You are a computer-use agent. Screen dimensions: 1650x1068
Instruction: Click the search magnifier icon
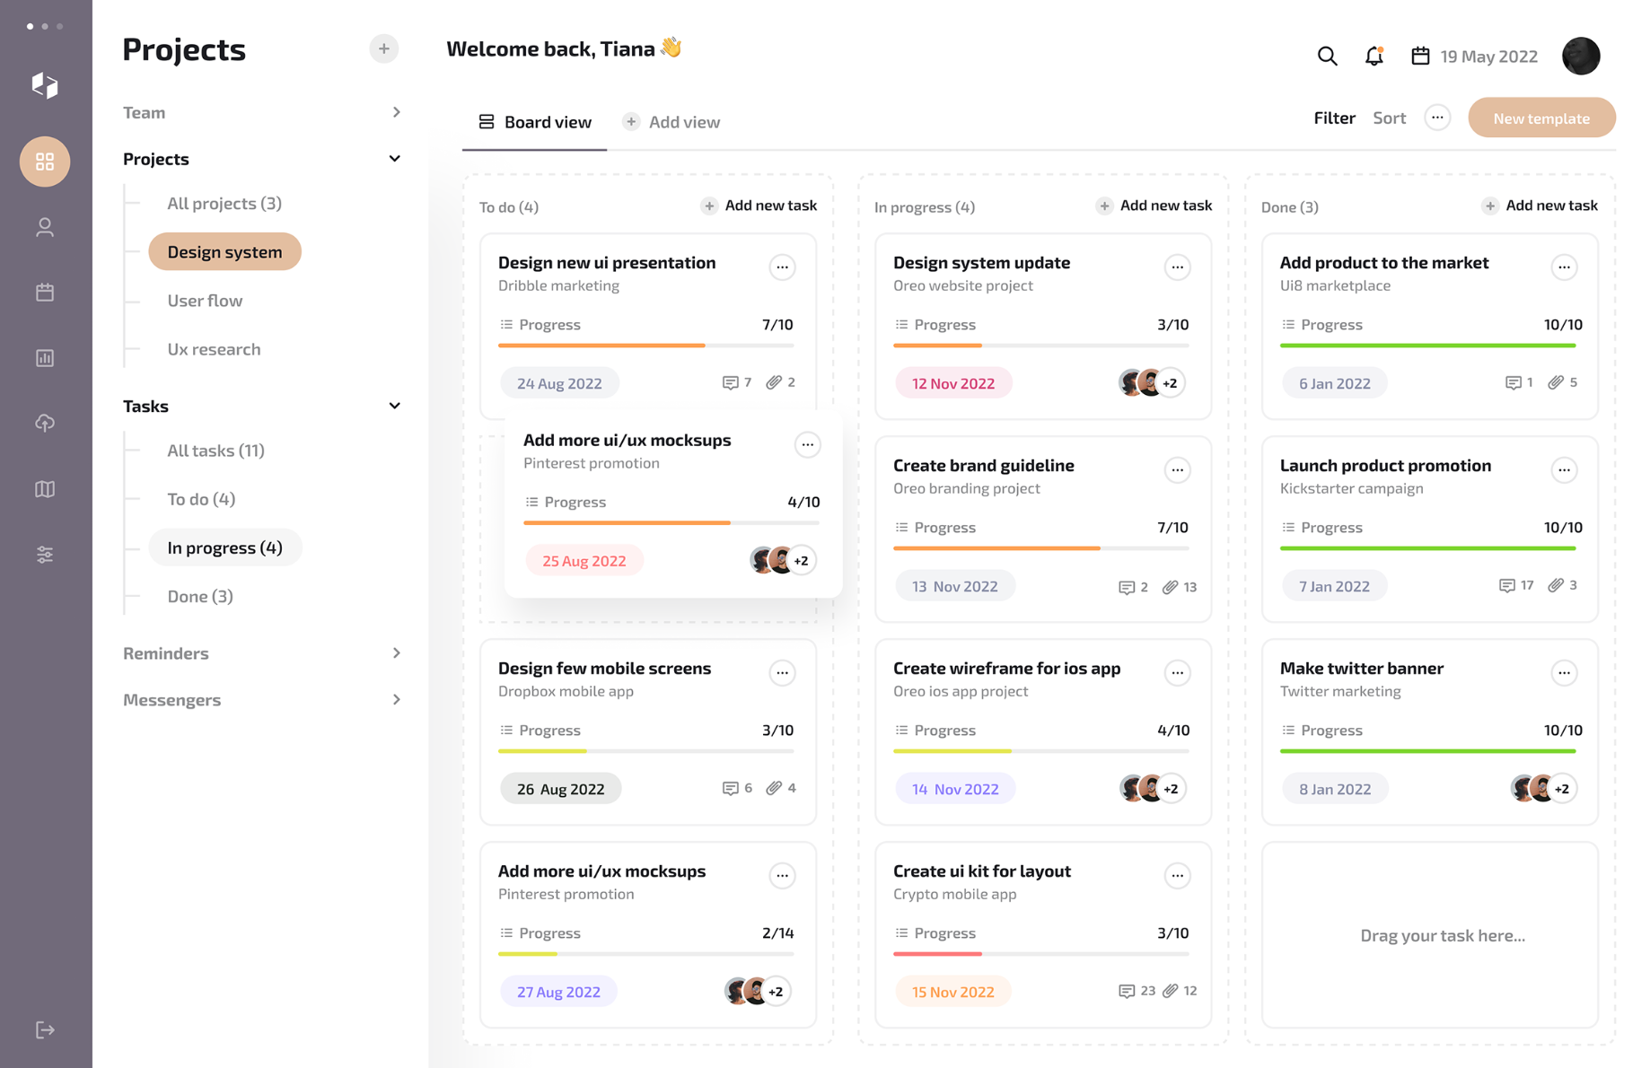[1327, 57]
